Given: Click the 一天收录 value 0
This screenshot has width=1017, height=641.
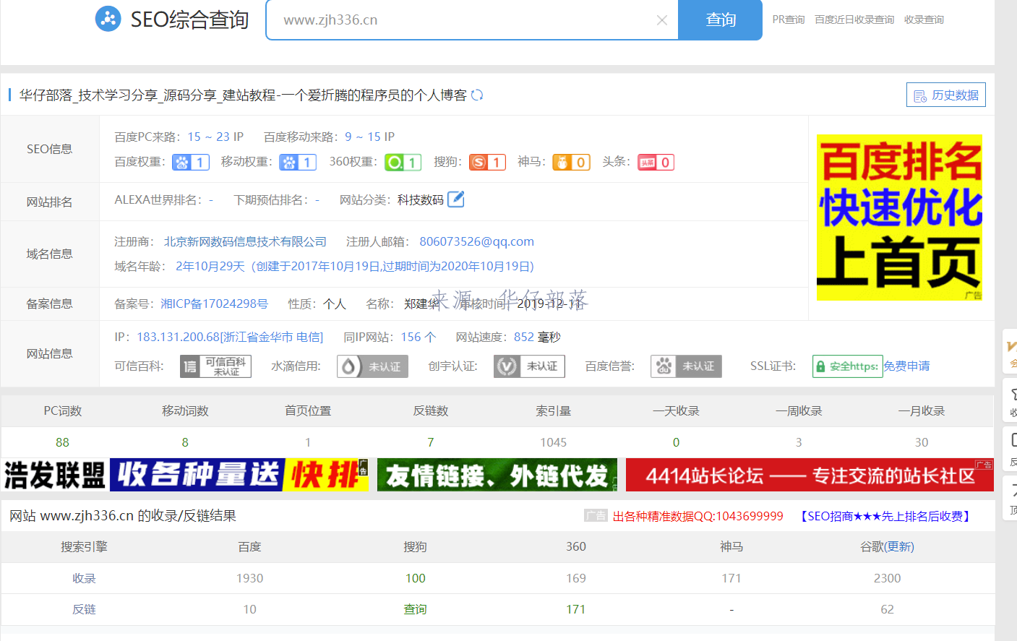Looking at the screenshot, I should tap(676, 442).
